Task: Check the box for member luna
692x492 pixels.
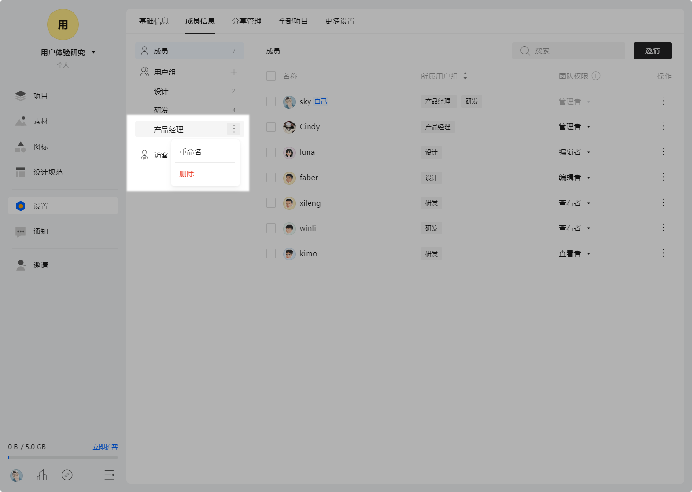Action: point(271,152)
